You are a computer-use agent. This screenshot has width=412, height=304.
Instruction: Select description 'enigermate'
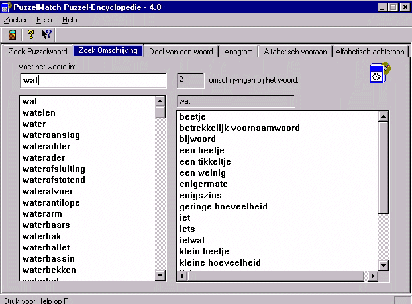click(203, 184)
